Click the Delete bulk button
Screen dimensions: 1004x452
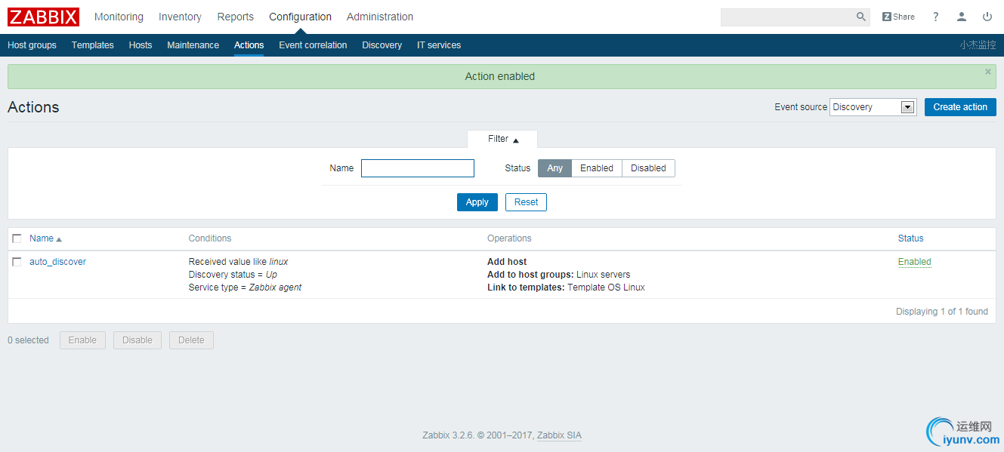pyautogui.click(x=191, y=340)
